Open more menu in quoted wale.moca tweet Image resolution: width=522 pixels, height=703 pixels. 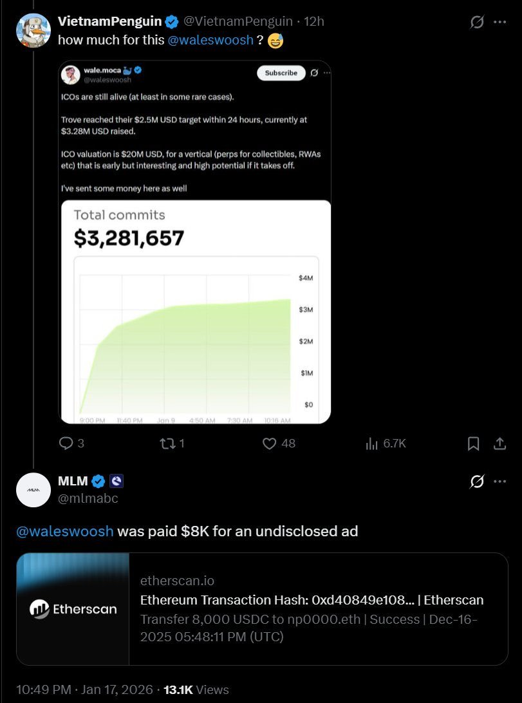click(327, 73)
